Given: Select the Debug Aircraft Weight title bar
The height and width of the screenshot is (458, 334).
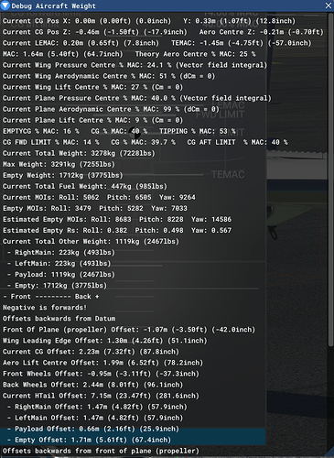Looking at the screenshot, I should click(167, 5).
